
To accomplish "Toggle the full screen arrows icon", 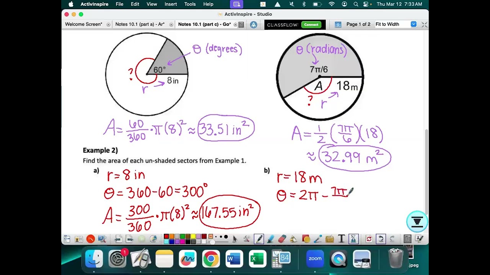I will (424, 24).
